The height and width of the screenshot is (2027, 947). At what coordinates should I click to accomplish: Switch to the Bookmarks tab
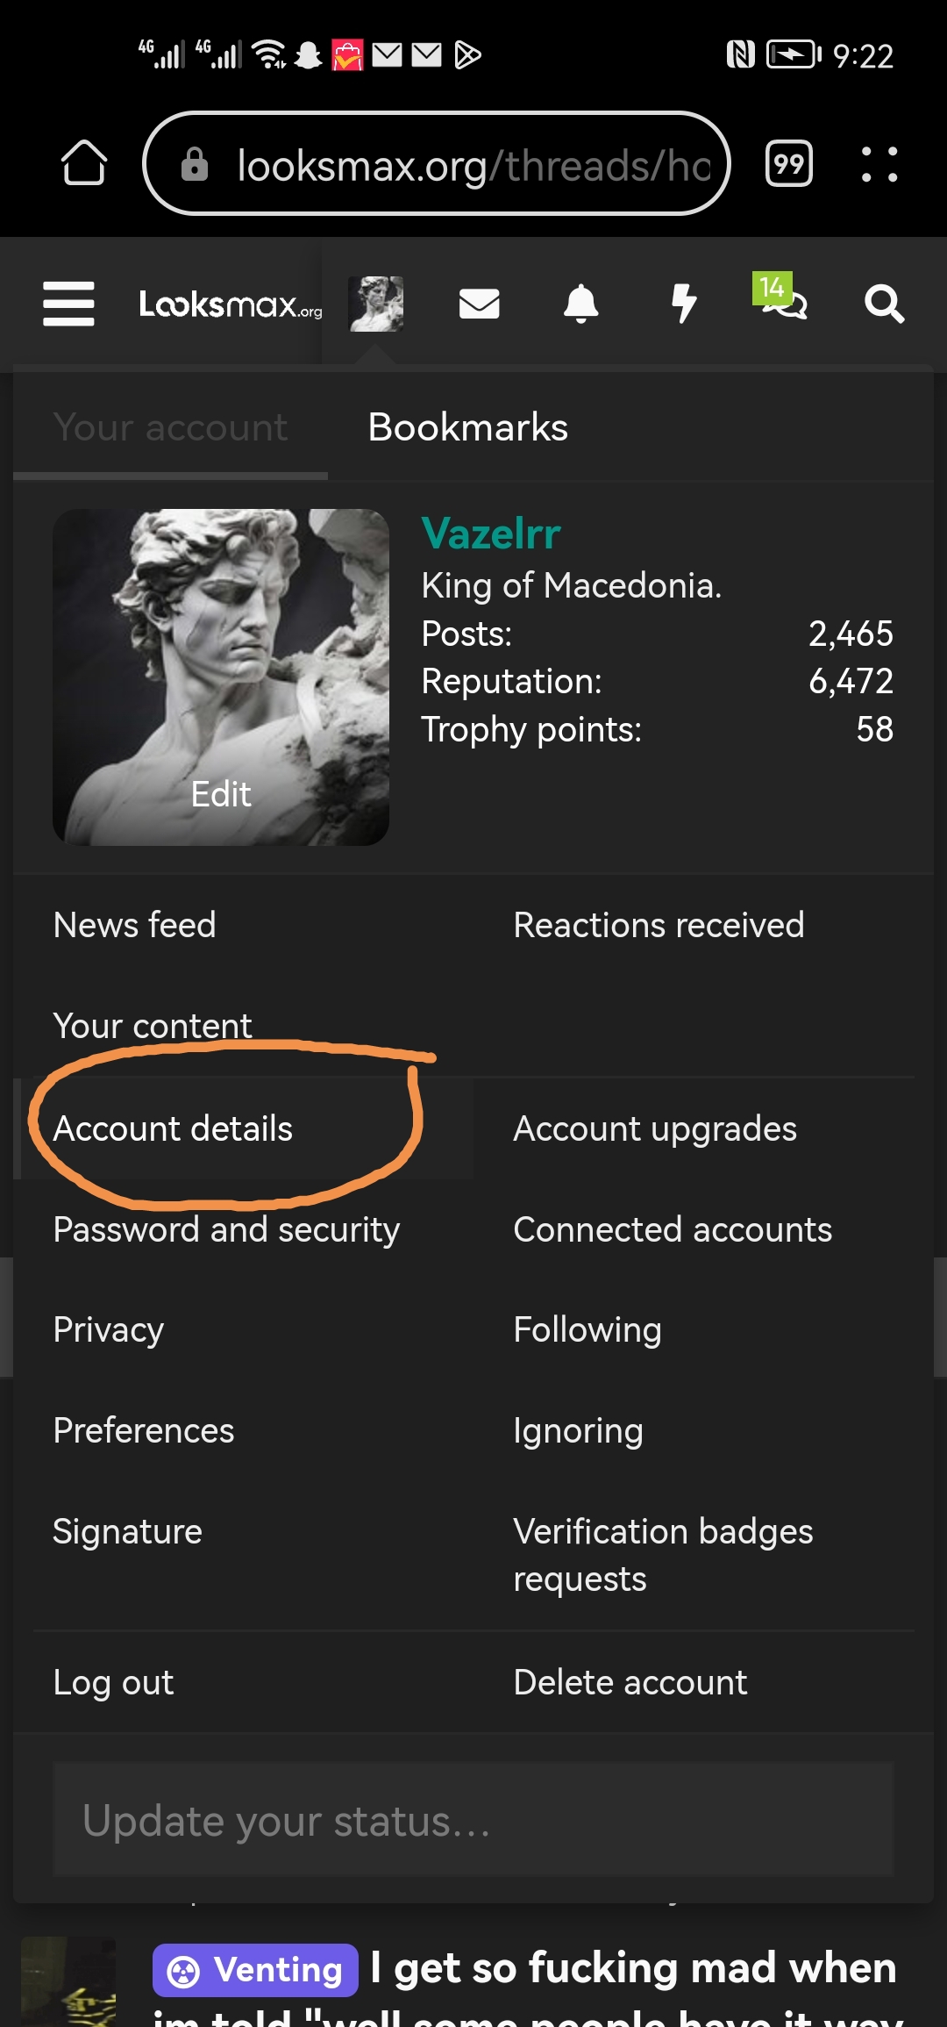[466, 427]
